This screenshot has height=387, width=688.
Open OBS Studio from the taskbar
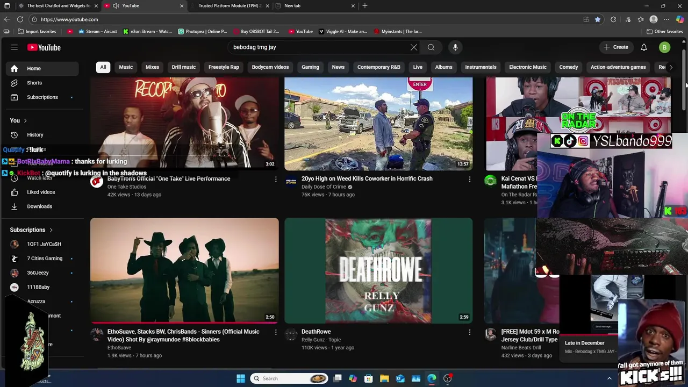pyautogui.click(x=447, y=378)
